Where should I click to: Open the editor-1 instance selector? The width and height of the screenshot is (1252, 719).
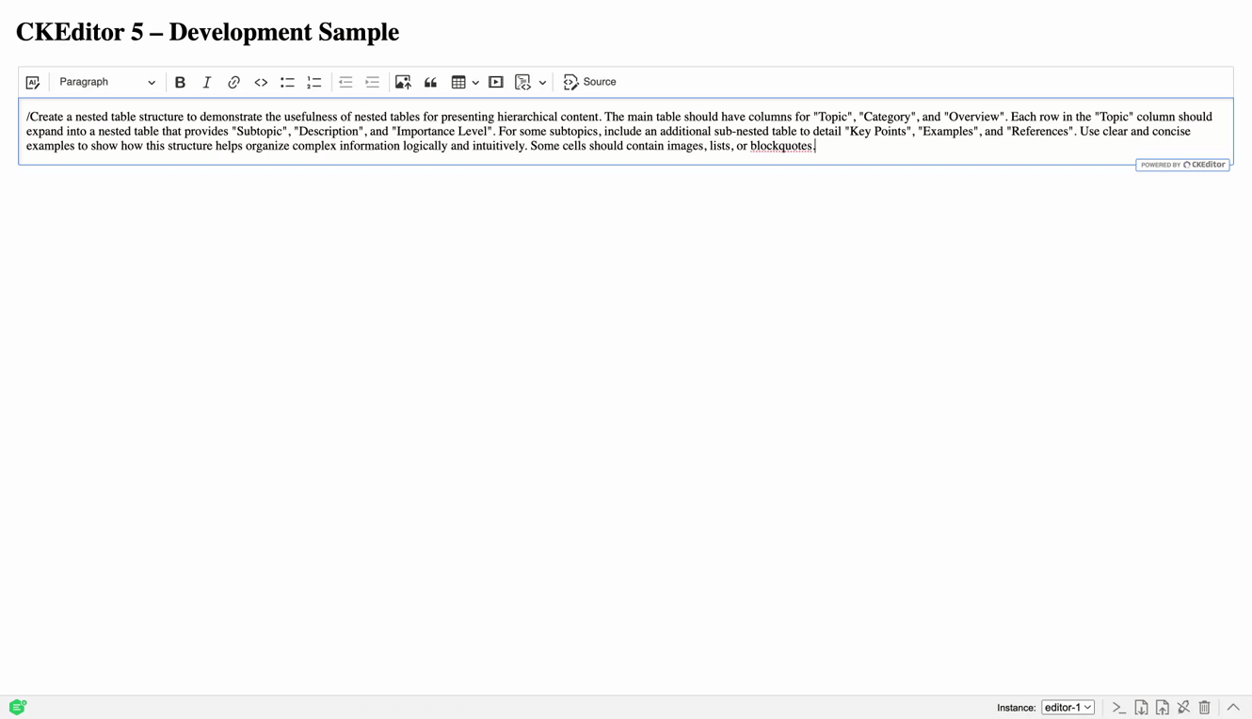pos(1067,707)
